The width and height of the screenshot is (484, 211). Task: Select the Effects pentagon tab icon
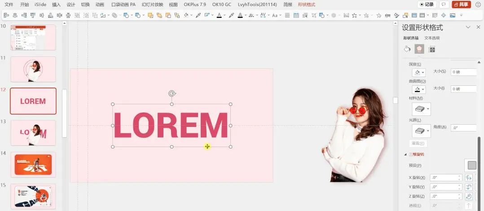pyautogui.click(x=419, y=49)
